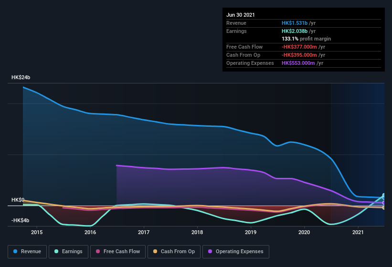Click the HK$2.038b earnings value
Screen dimensions: 392x267
click(295, 31)
